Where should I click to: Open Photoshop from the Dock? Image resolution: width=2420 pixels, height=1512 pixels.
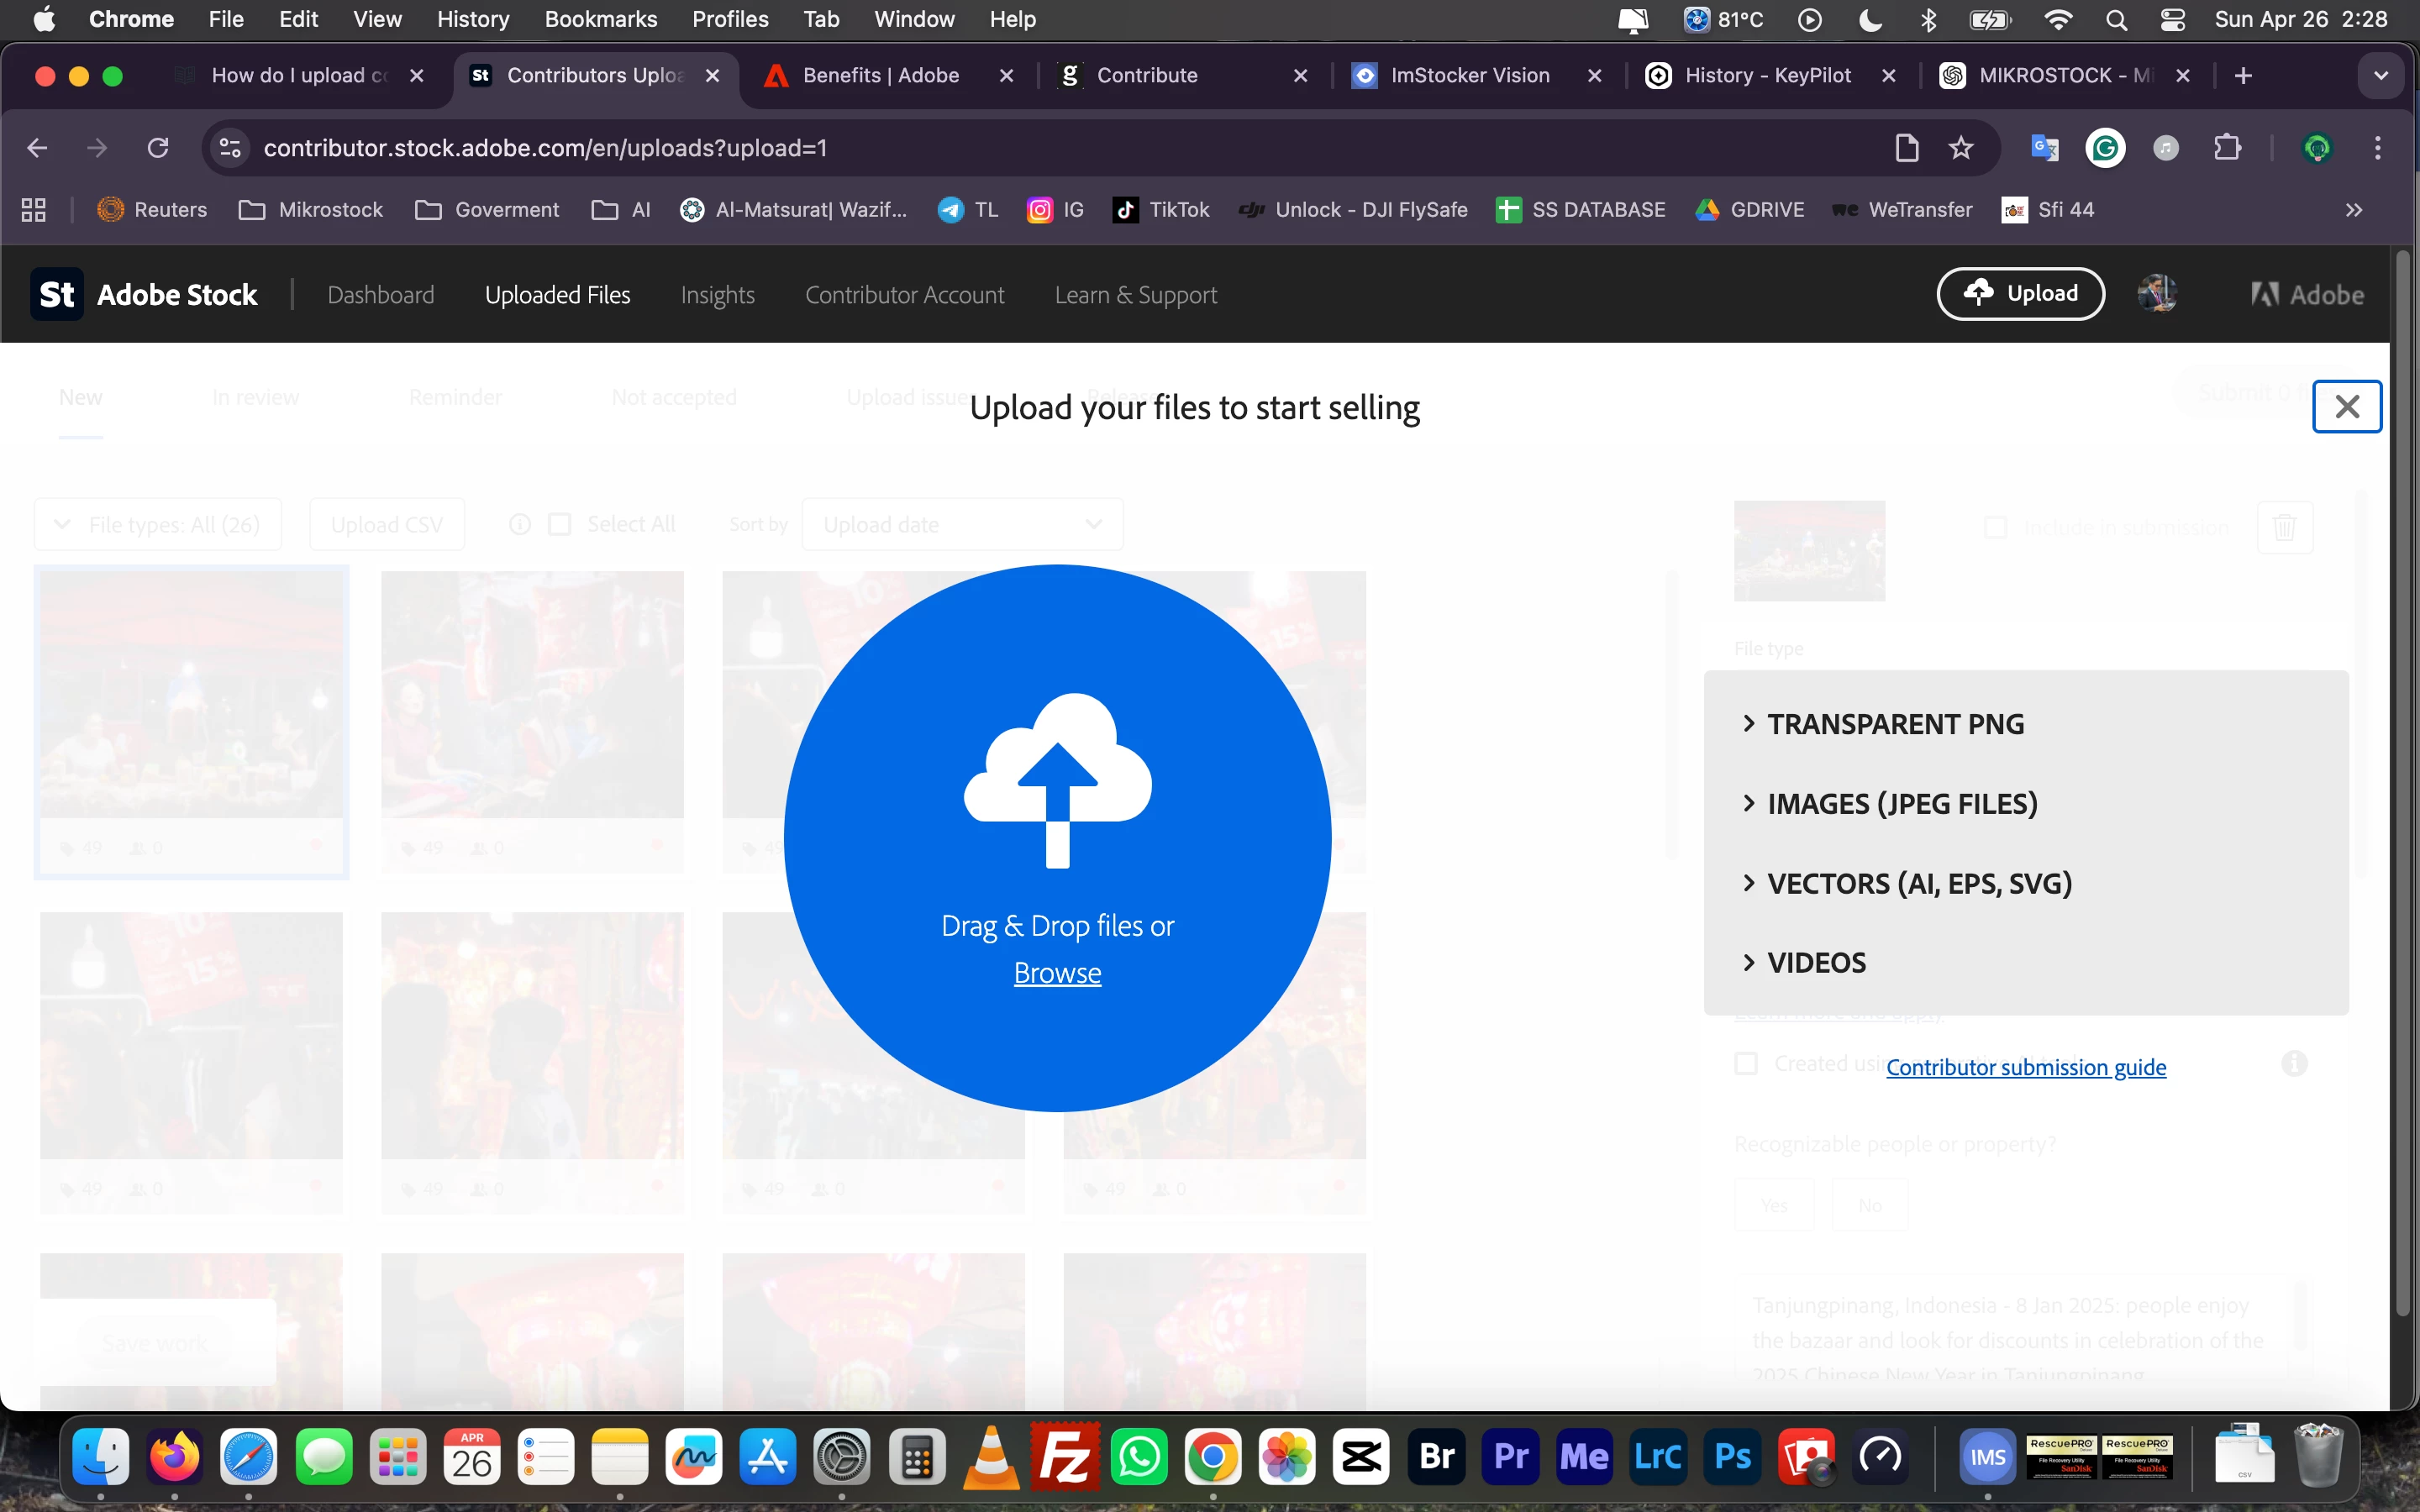[1732, 1457]
